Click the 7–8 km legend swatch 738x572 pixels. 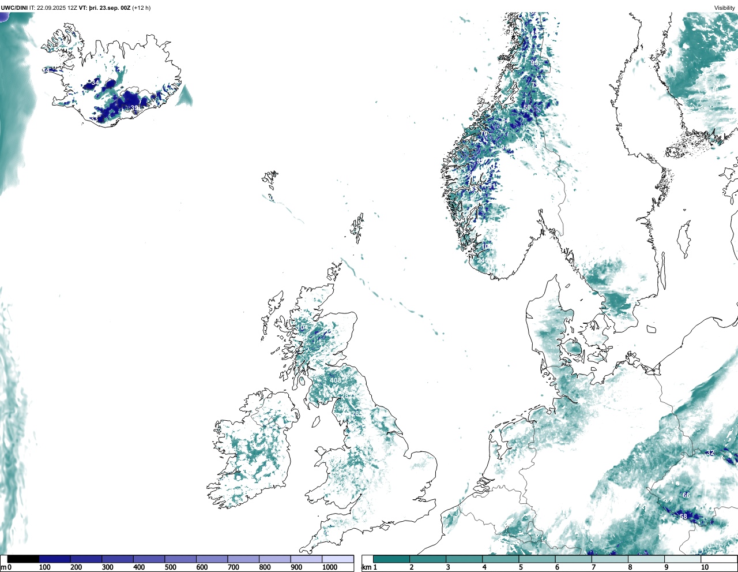(609, 559)
